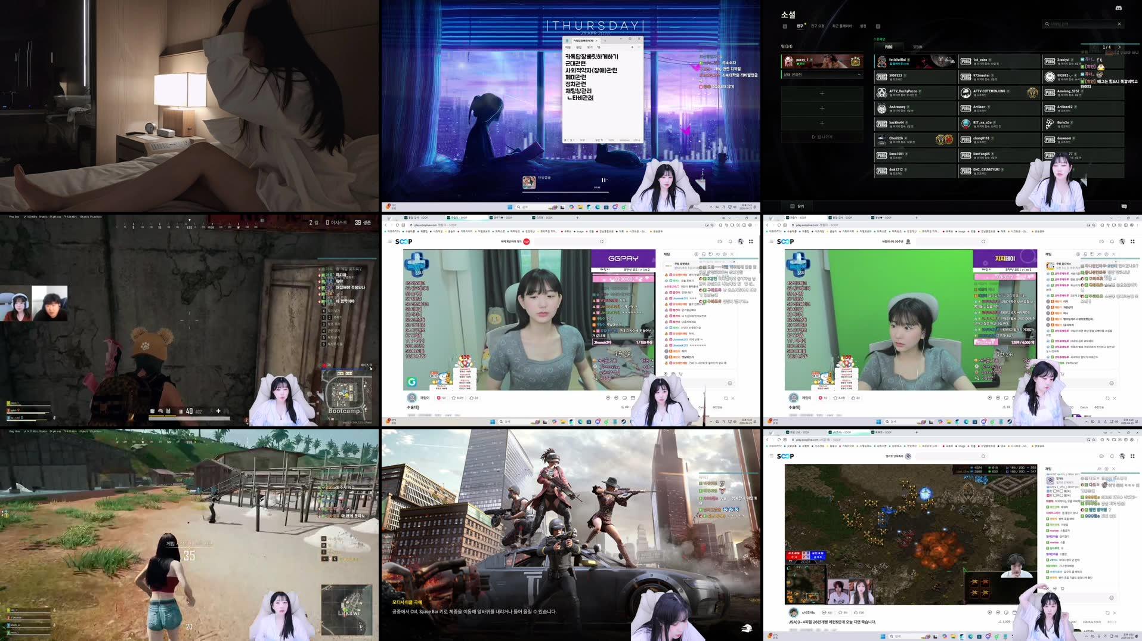Click a + slot to add a teammate
1142x641 pixels.
pyautogui.click(x=822, y=93)
